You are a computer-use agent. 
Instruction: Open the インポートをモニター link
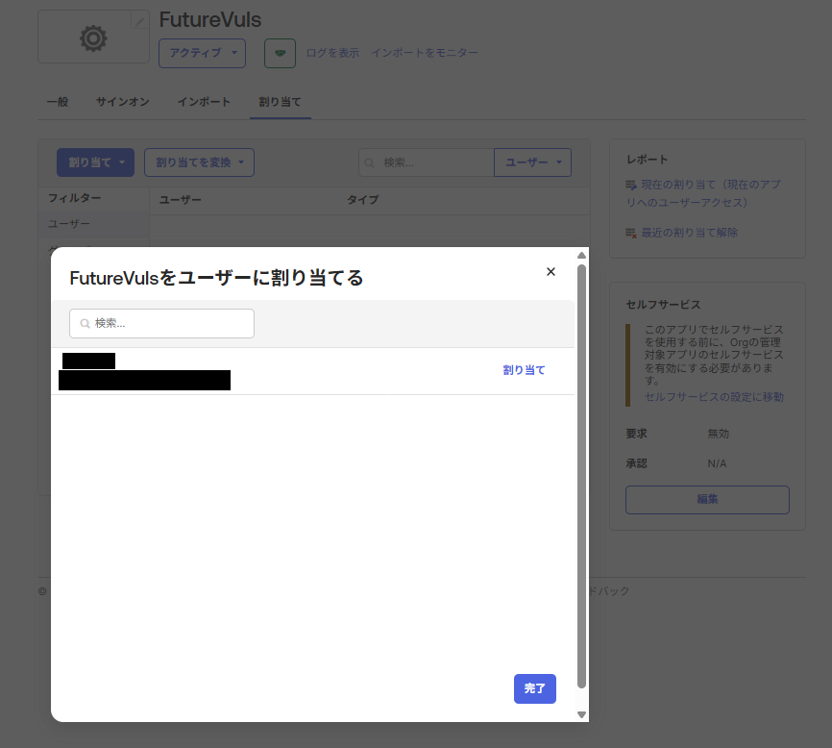point(425,53)
